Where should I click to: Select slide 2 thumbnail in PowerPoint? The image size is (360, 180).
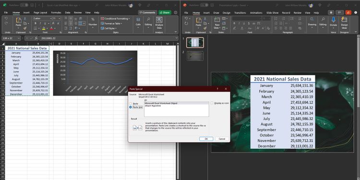(x=195, y=56)
